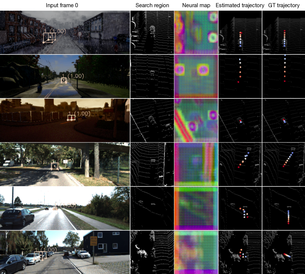Click the "1 (1.00)" label in the sepia sunset frame
The width and height of the screenshot is (305, 274).
click(79, 113)
